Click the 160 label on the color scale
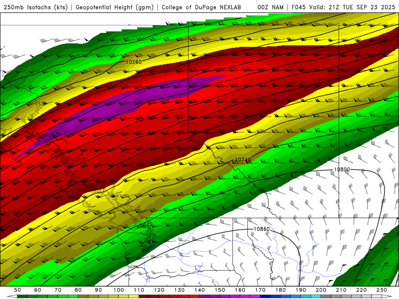Image resolution: width=399 pixels, height=299 pixels. point(240,290)
